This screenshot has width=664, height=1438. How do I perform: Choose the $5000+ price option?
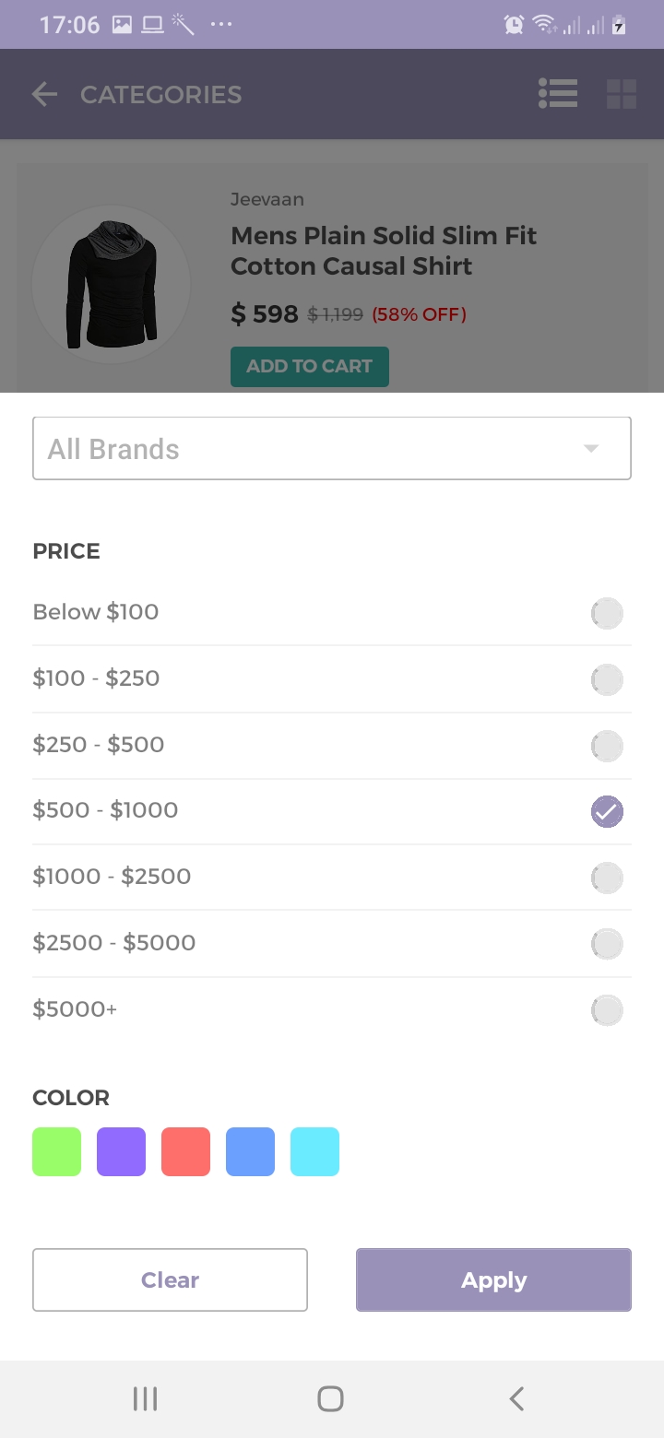607,1010
